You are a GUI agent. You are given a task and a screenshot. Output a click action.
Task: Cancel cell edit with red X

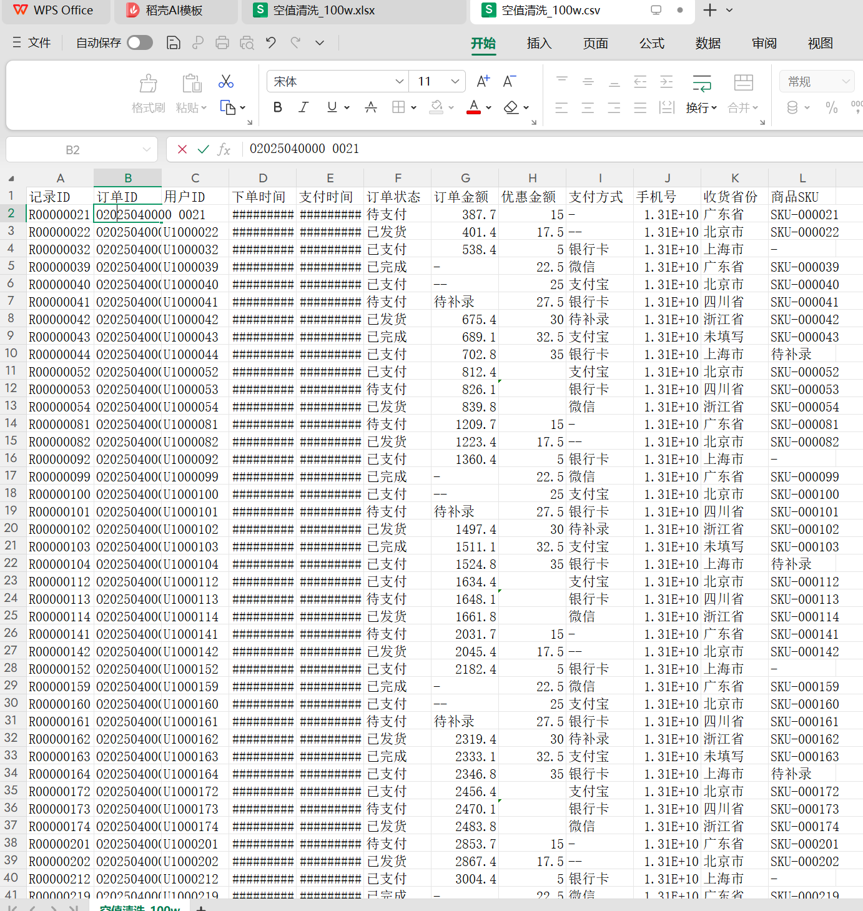tap(182, 149)
